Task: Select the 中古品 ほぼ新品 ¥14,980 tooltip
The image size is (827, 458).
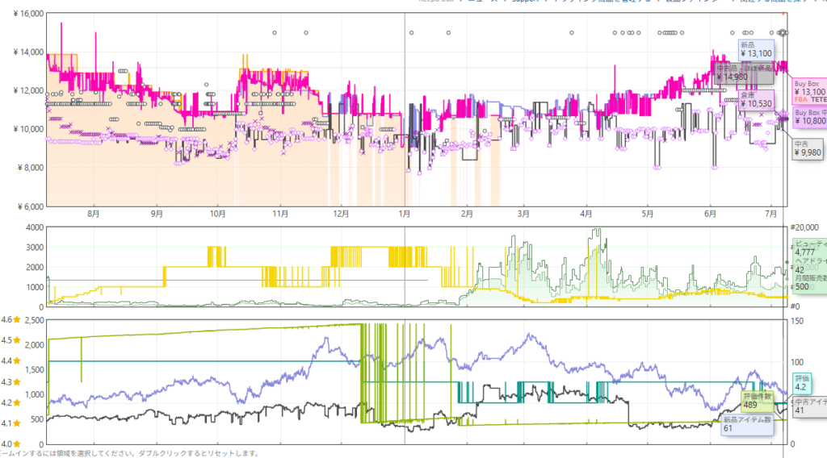Action: (744, 73)
